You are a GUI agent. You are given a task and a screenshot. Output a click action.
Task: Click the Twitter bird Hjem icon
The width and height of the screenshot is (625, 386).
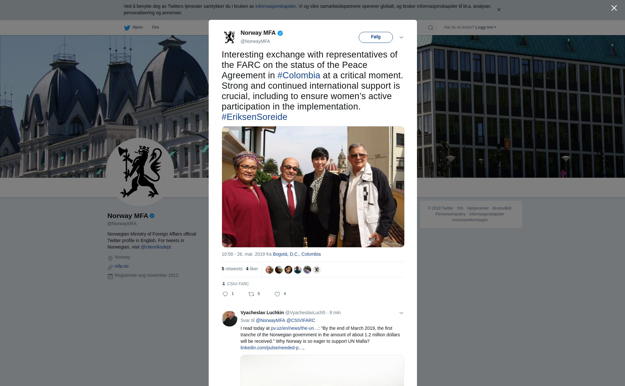tap(127, 28)
